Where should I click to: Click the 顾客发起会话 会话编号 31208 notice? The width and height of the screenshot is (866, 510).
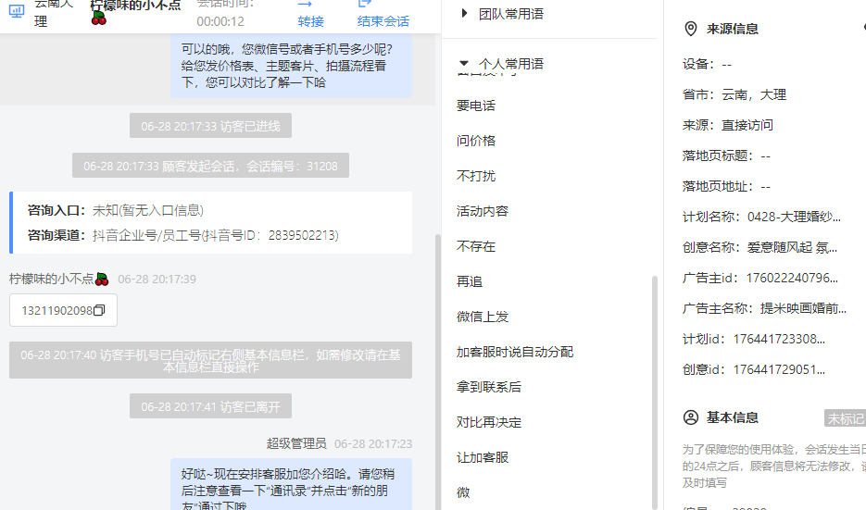[x=210, y=166]
